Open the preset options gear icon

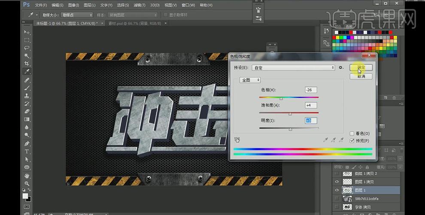click(x=341, y=68)
